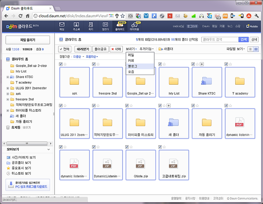Expand the Share KTSC tree node

coord(8,77)
